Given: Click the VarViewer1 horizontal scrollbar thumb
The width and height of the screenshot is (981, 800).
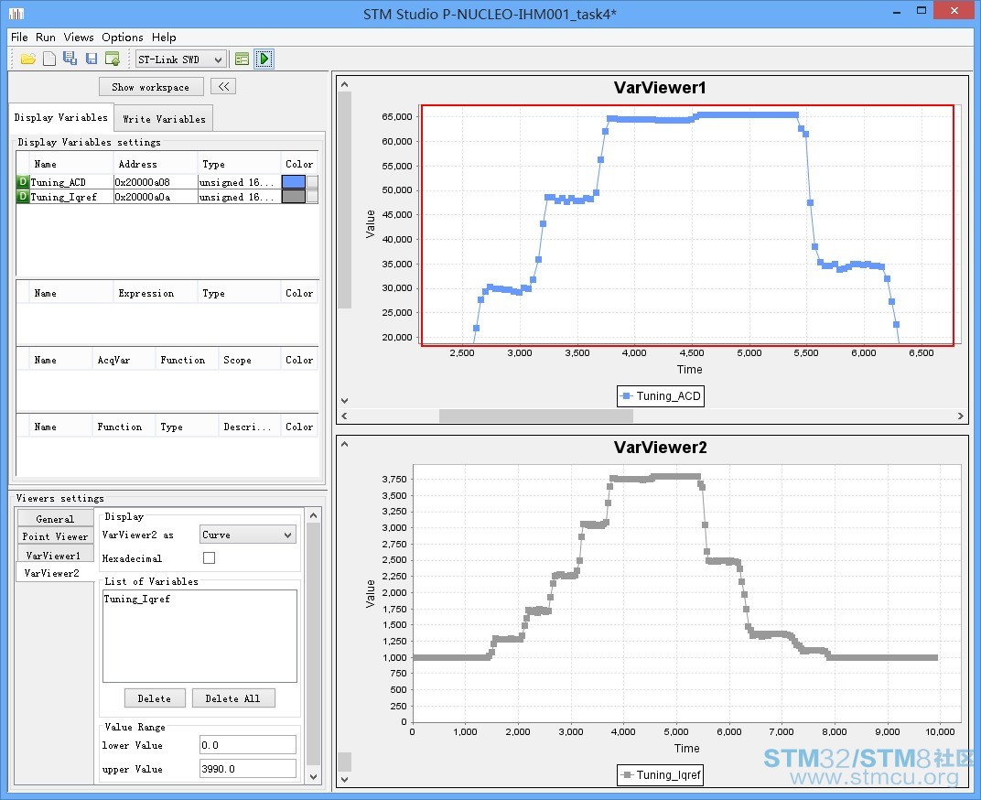Looking at the screenshot, I should tap(535, 416).
